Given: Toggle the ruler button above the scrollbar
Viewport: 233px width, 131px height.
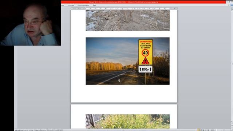Looking at the screenshot, I should pyautogui.click(x=232, y=8).
